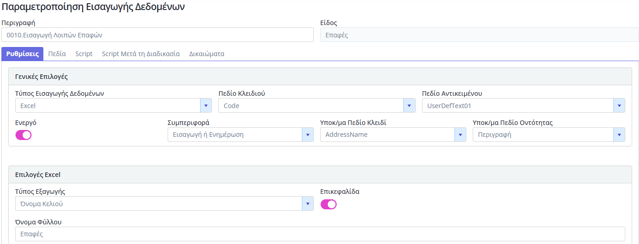Expand the Τύπος Εισαγωγής Δεδομένων dropdown

[x=206, y=106]
